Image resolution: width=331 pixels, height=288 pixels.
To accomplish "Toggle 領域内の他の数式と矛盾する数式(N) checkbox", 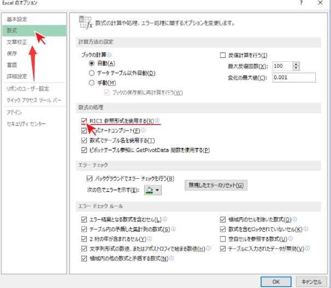I will pyautogui.click(x=84, y=258).
